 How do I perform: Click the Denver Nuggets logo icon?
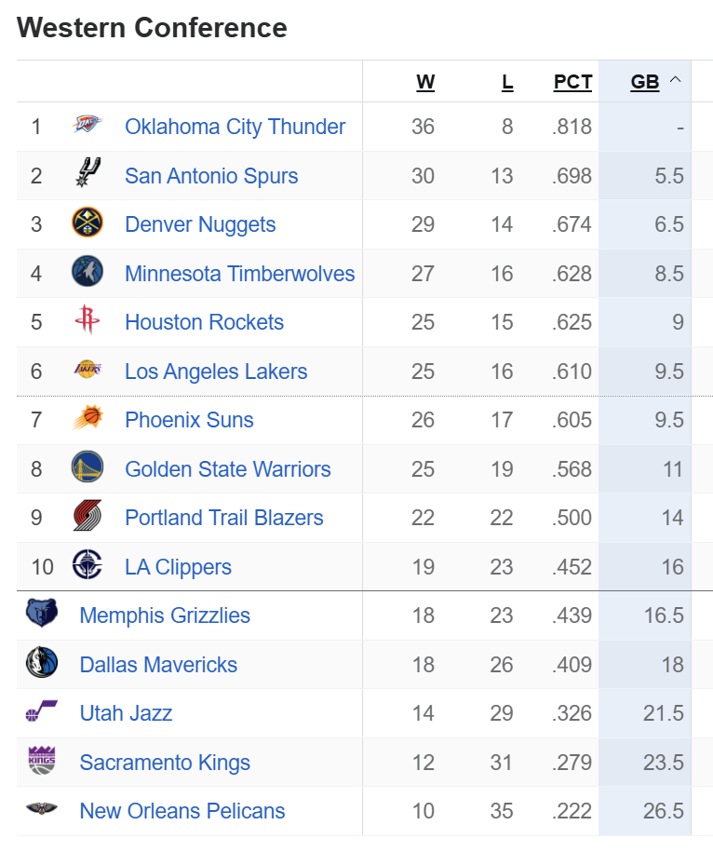tap(87, 223)
